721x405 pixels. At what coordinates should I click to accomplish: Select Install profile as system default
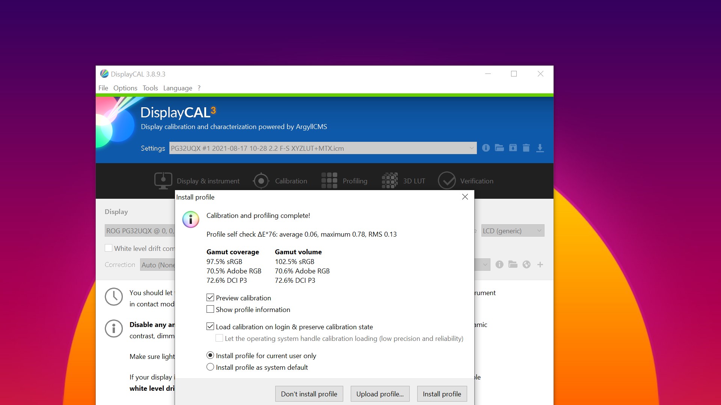pos(210,367)
